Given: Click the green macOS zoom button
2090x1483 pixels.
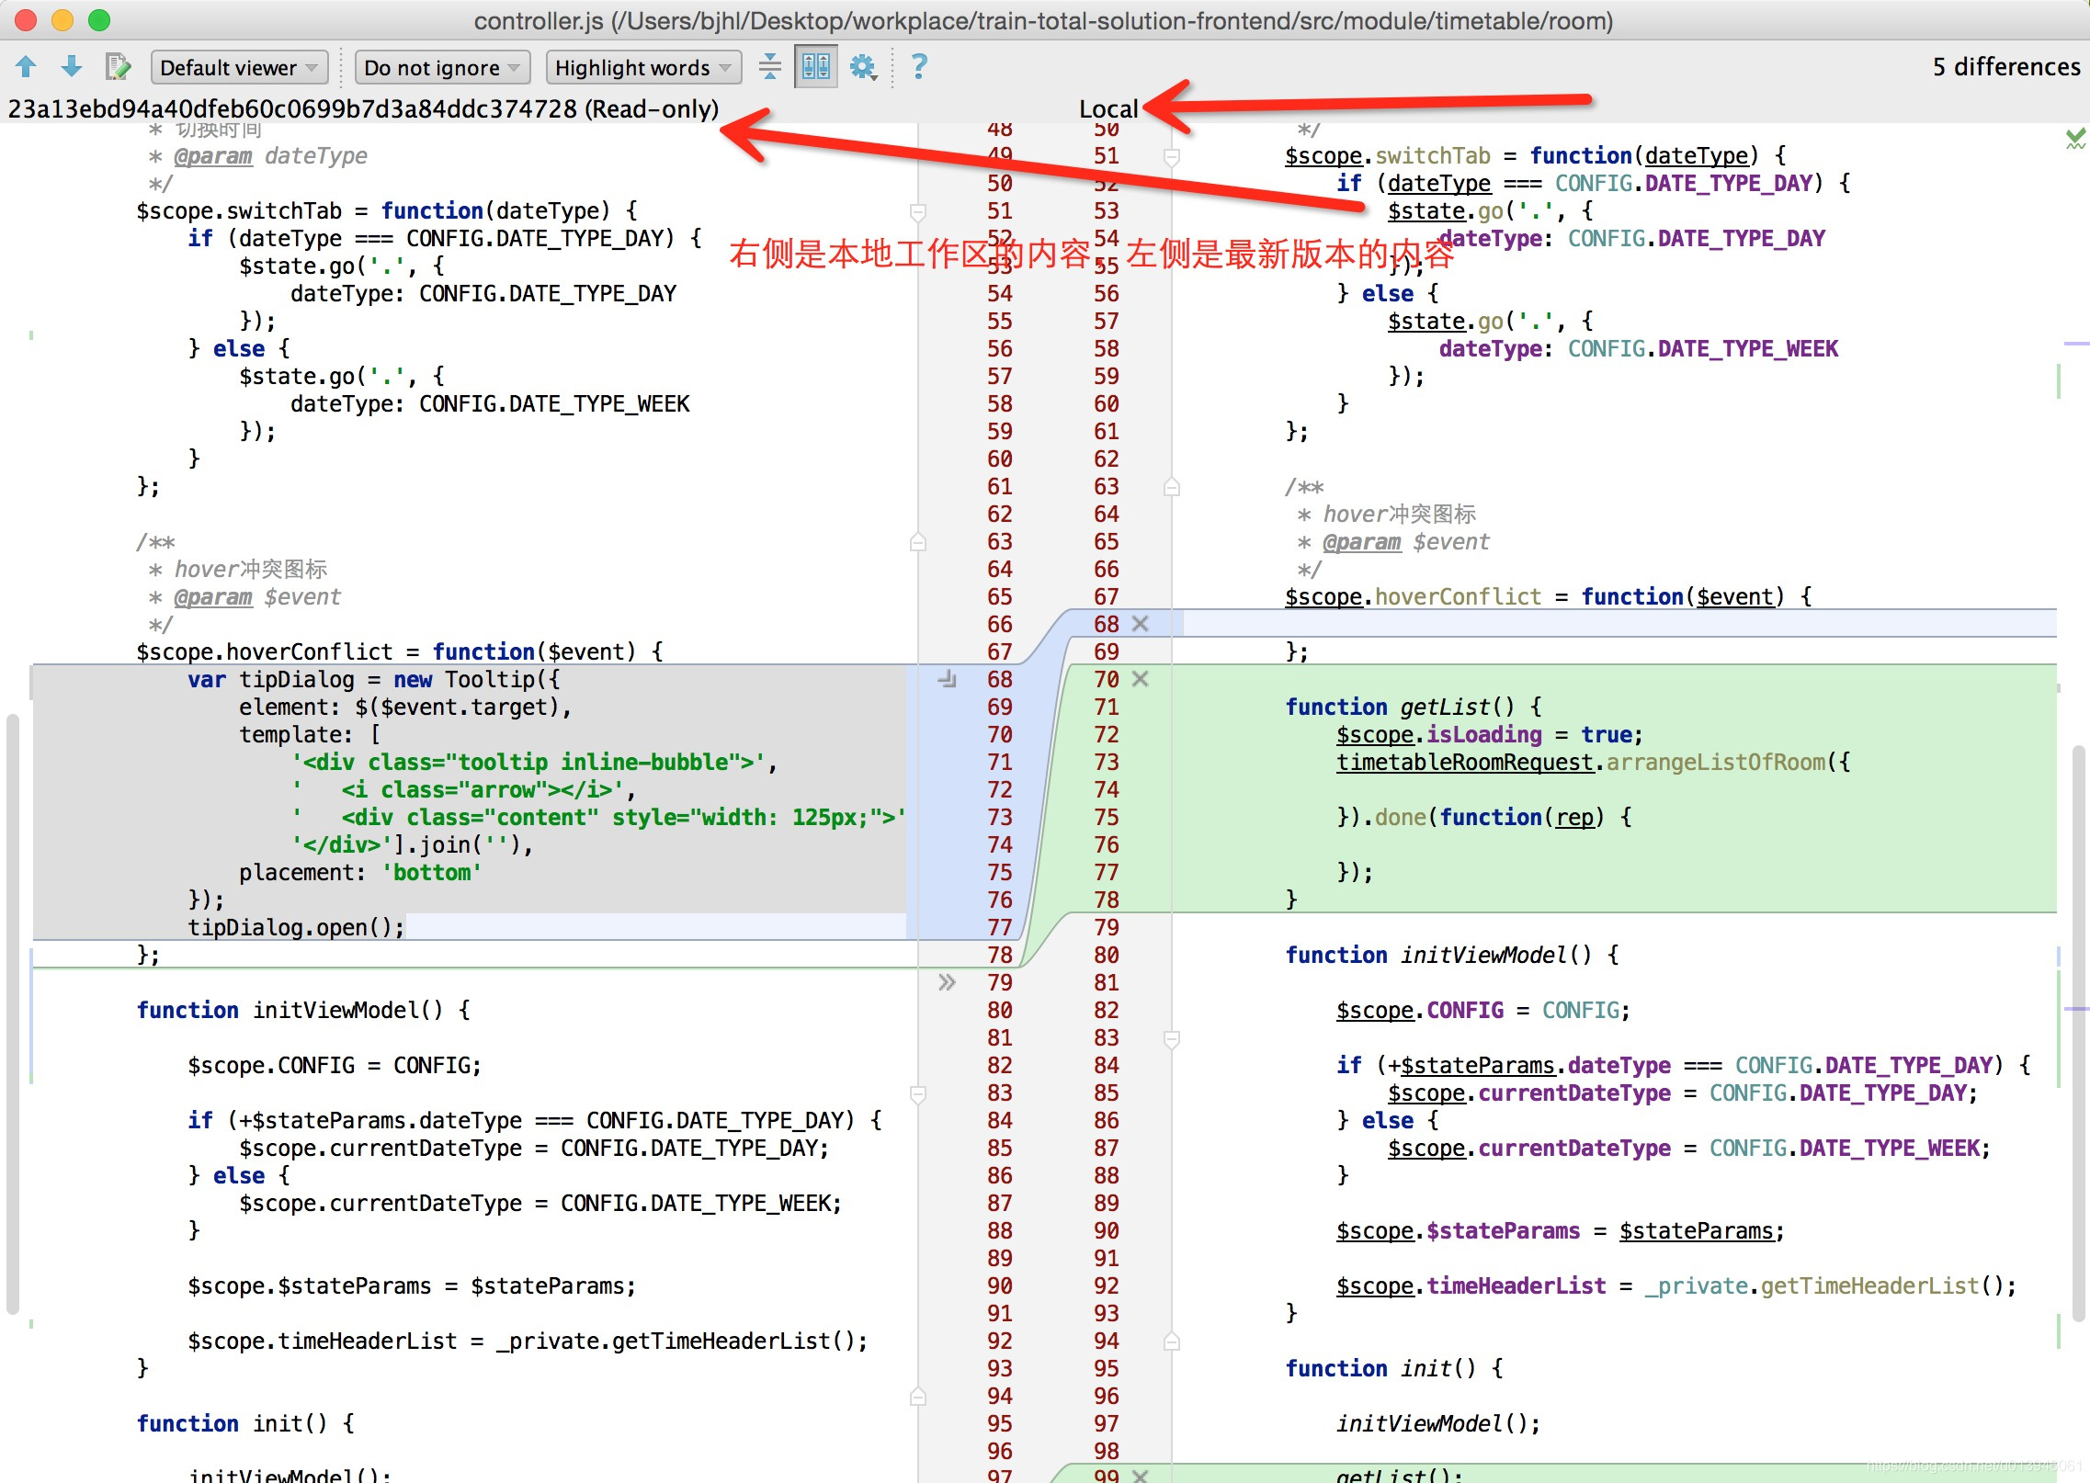Looking at the screenshot, I should (99, 20).
